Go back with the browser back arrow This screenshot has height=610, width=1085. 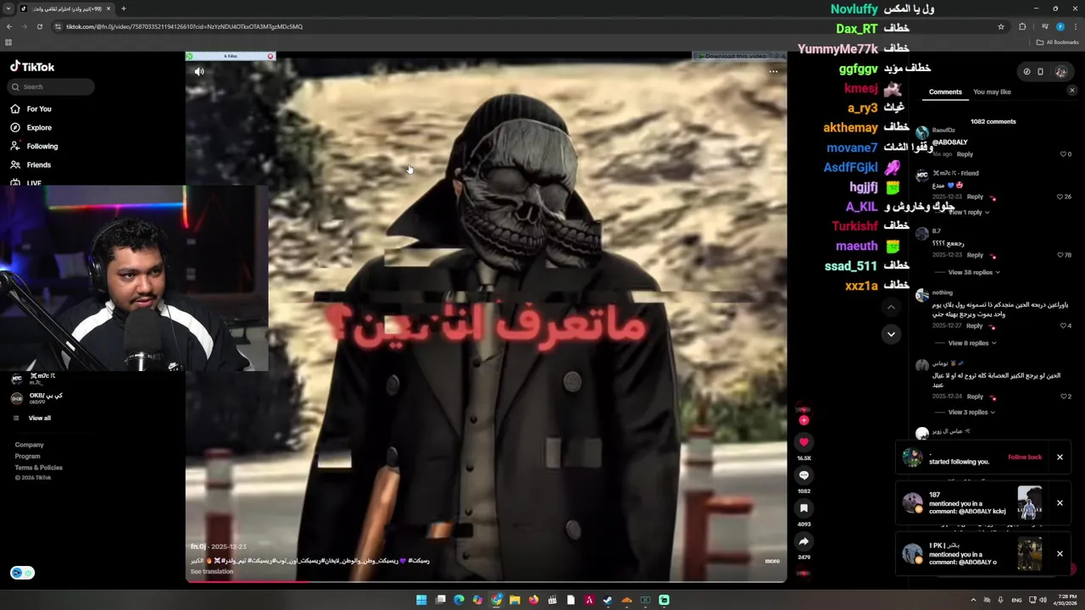(8, 26)
